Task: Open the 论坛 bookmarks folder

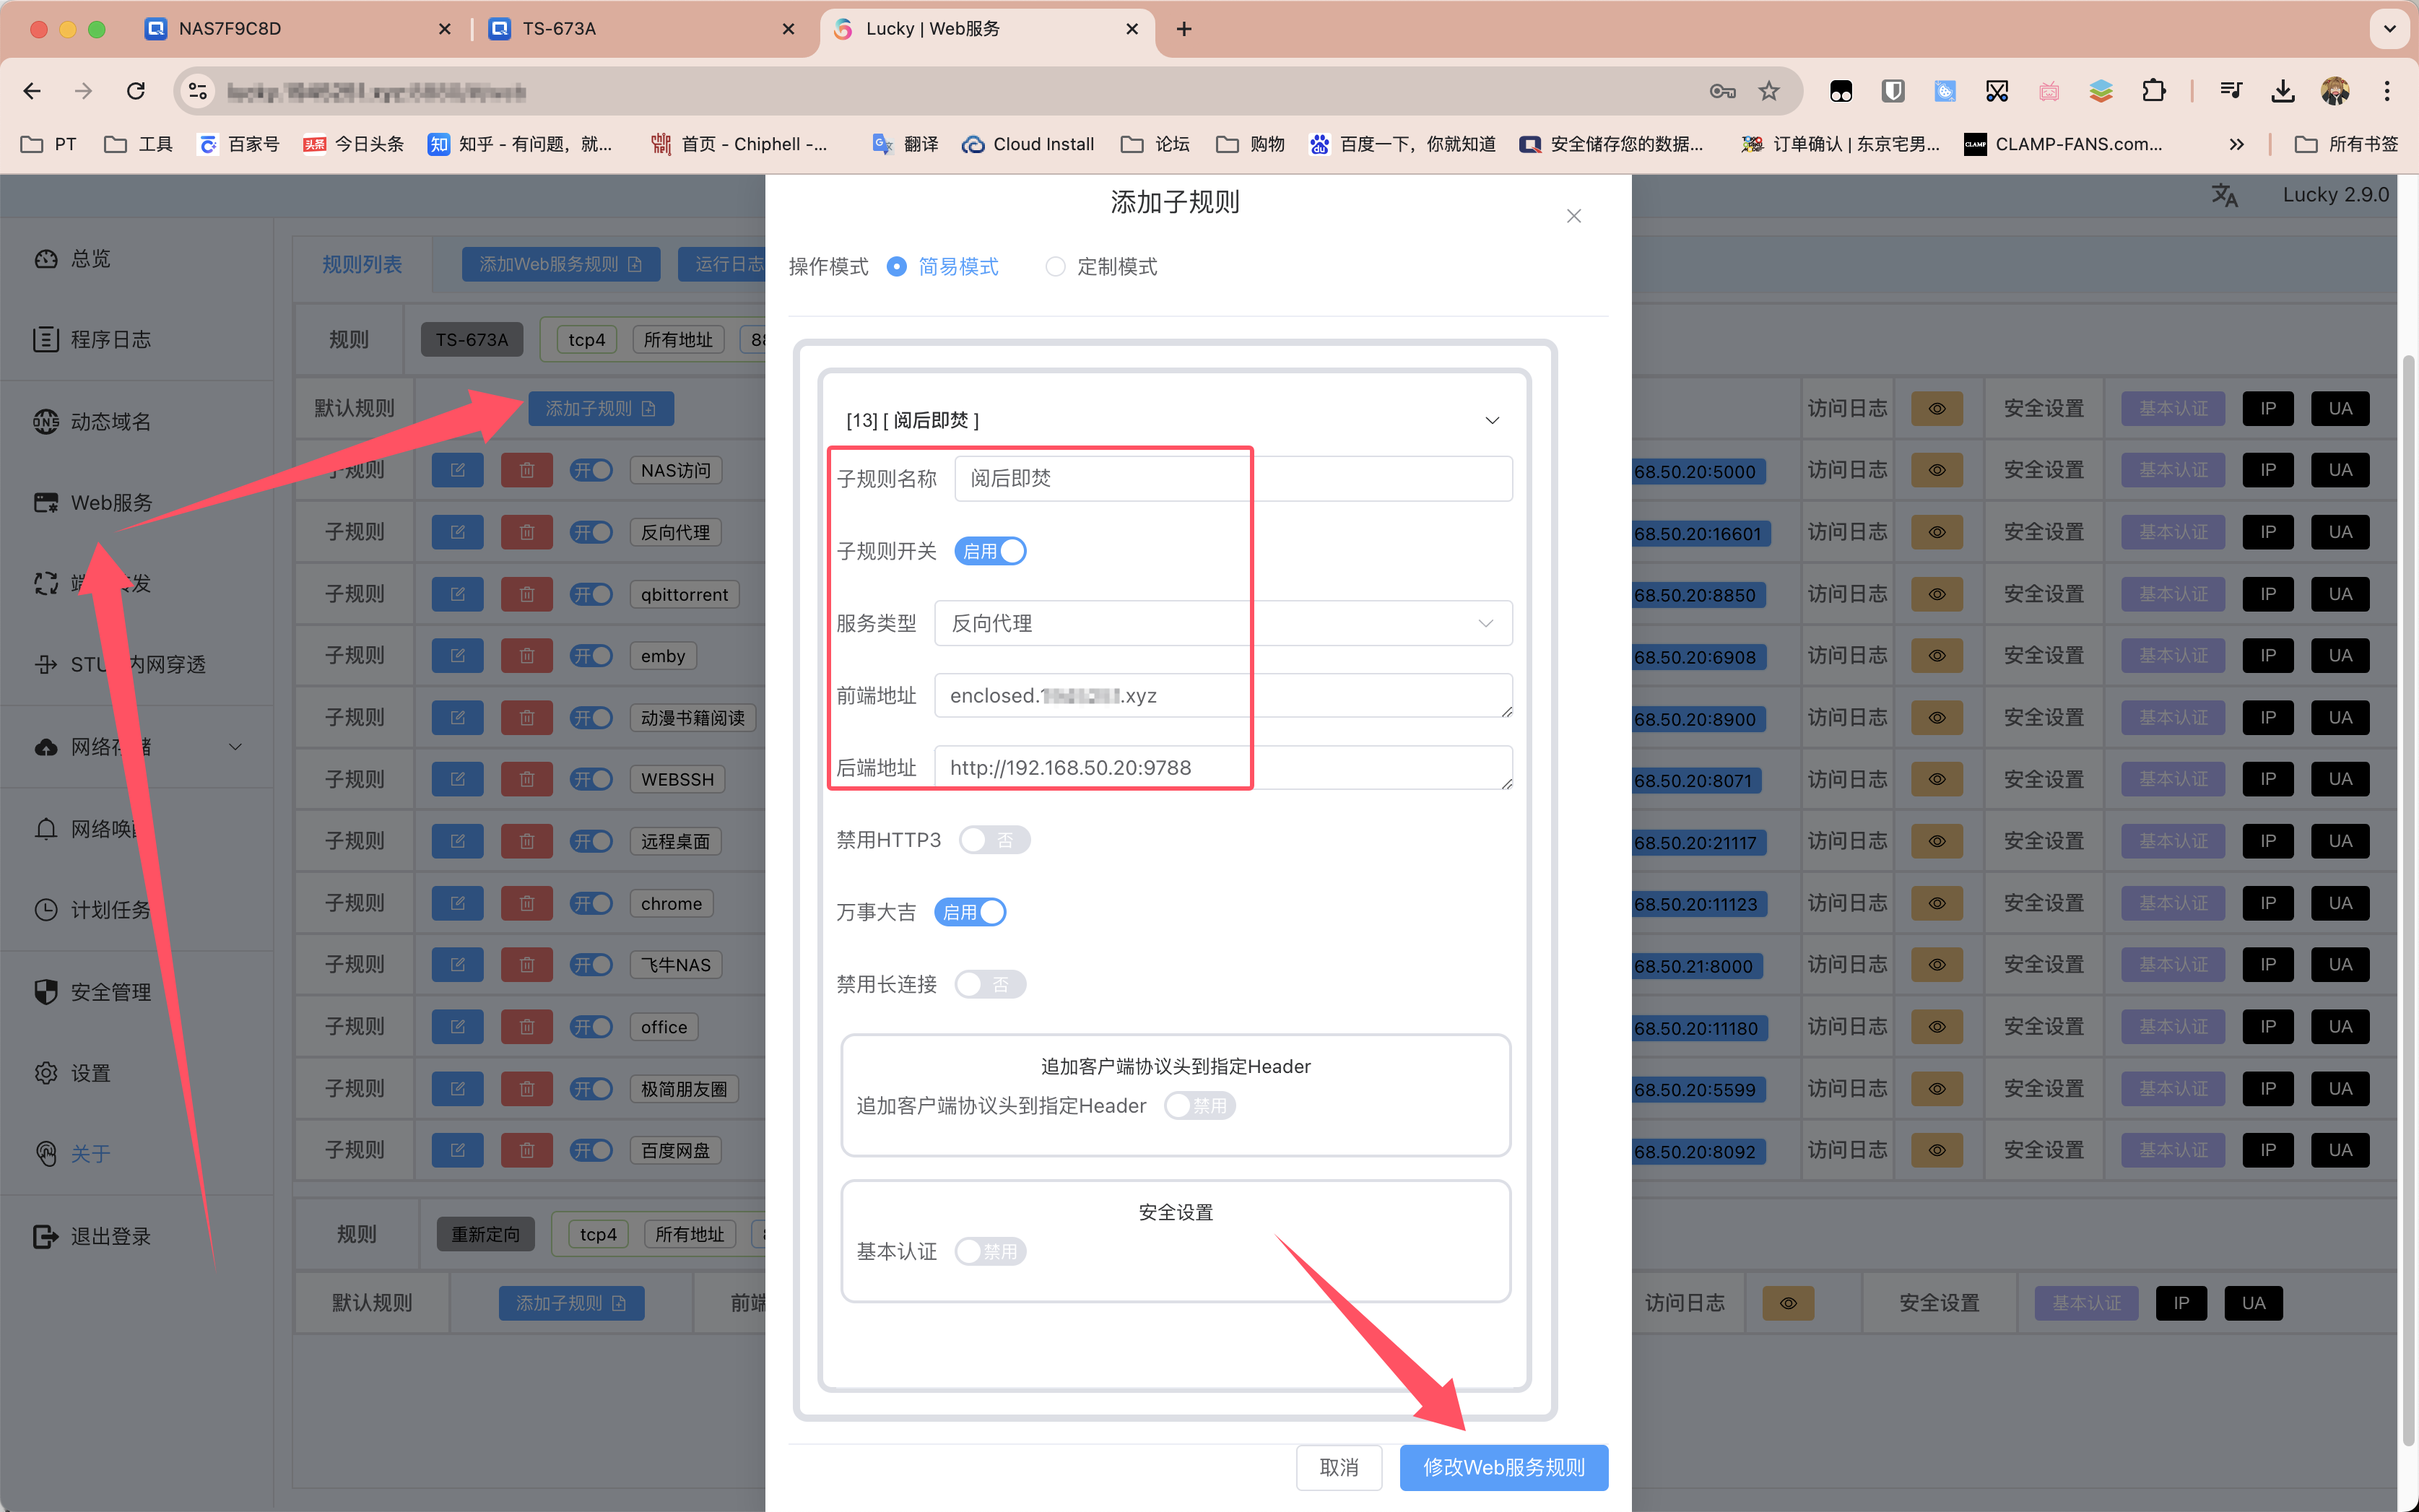Action: coord(1156,144)
